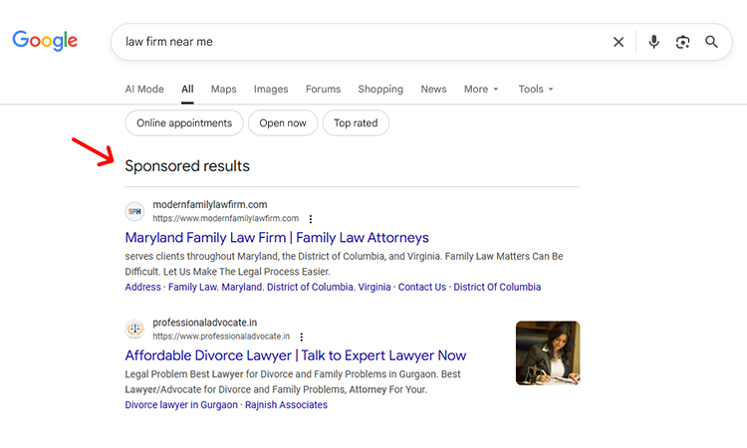Apply the Online appointments filter chip
The image size is (747, 448).
[184, 122]
